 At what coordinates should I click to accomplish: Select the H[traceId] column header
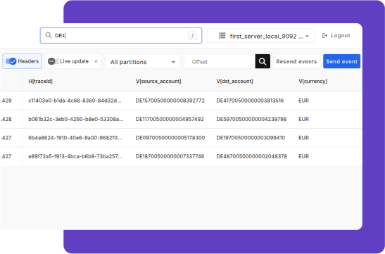click(x=41, y=81)
